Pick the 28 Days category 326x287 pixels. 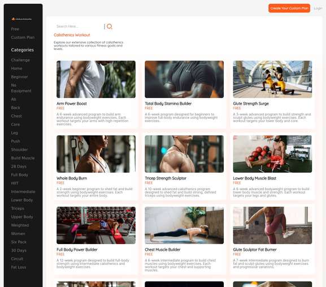coord(19,166)
